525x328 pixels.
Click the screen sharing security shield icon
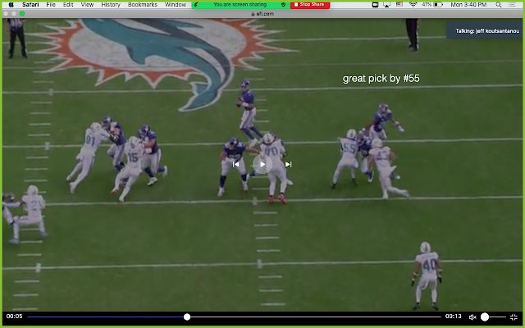coord(283,4)
